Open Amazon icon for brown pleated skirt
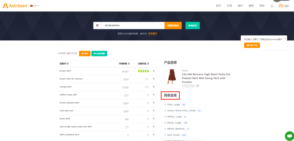This screenshot has width=294, height=141. (154, 103)
